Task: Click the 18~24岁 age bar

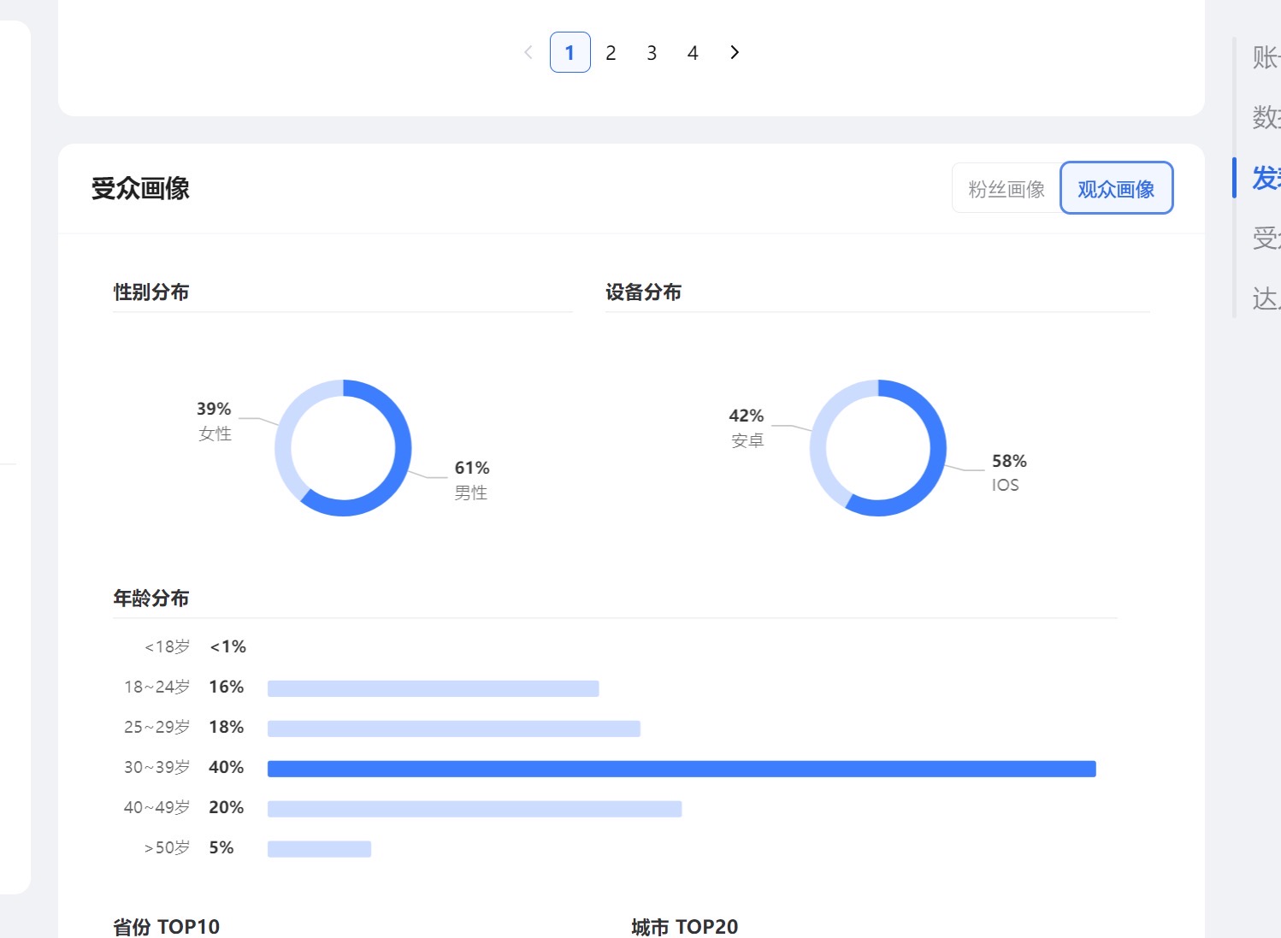Action: (x=433, y=688)
